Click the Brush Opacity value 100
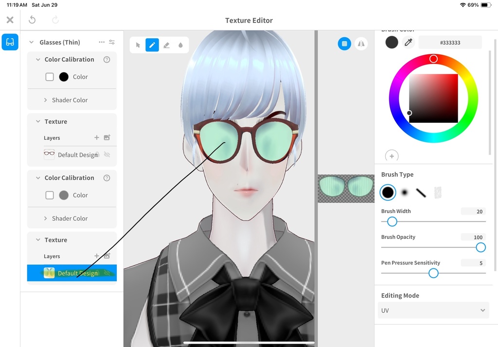The width and height of the screenshot is (498, 347). [473, 237]
